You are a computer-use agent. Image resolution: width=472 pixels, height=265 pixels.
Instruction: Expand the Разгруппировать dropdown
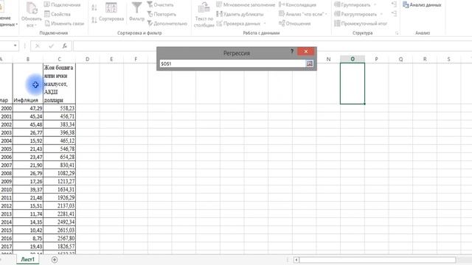coord(381,14)
